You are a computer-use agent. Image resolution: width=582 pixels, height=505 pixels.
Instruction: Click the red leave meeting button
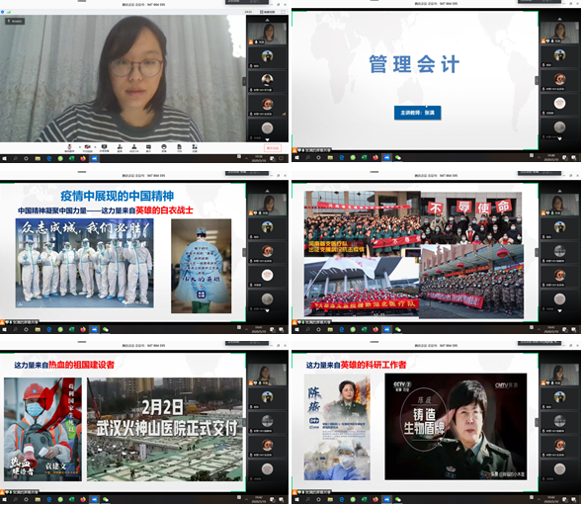(x=273, y=148)
